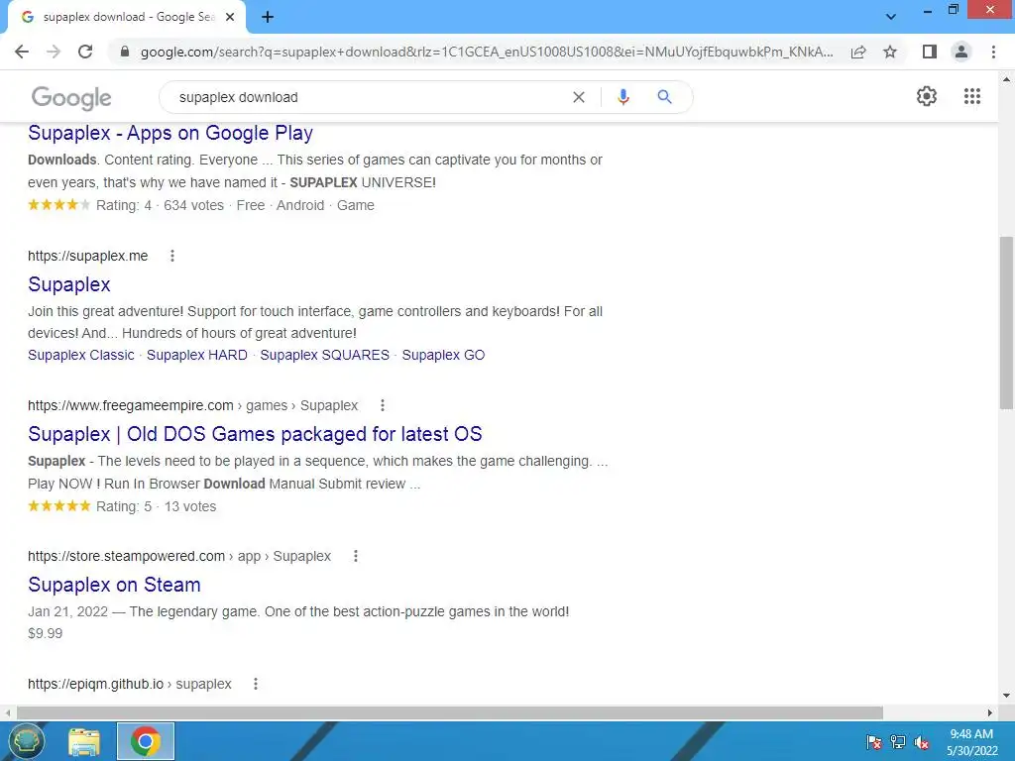Viewport: 1015px width, 761px height.
Task: Open the Supaplex on Steam result
Action: (114, 585)
